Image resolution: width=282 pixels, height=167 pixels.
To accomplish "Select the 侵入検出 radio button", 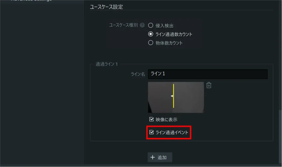I will click(151, 25).
